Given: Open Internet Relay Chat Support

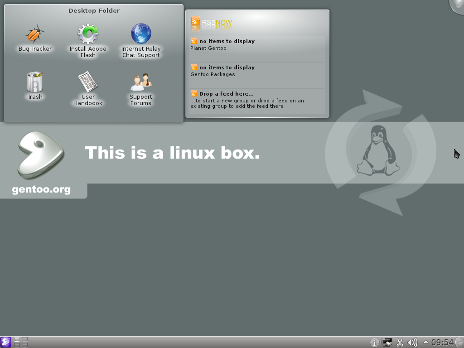Looking at the screenshot, I should 140,33.
